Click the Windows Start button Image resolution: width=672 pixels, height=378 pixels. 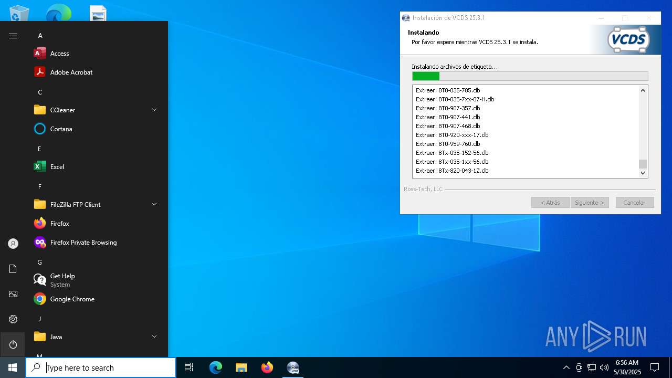tap(13, 367)
